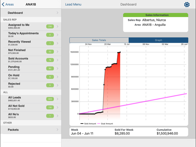Select the Graph tab
This screenshot has height=147, width=196.
coord(158,40)
